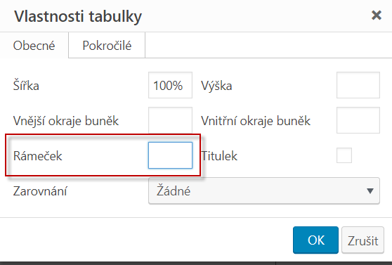Click the Zarovnání label
392x265 pixels.
pos(40,191)
